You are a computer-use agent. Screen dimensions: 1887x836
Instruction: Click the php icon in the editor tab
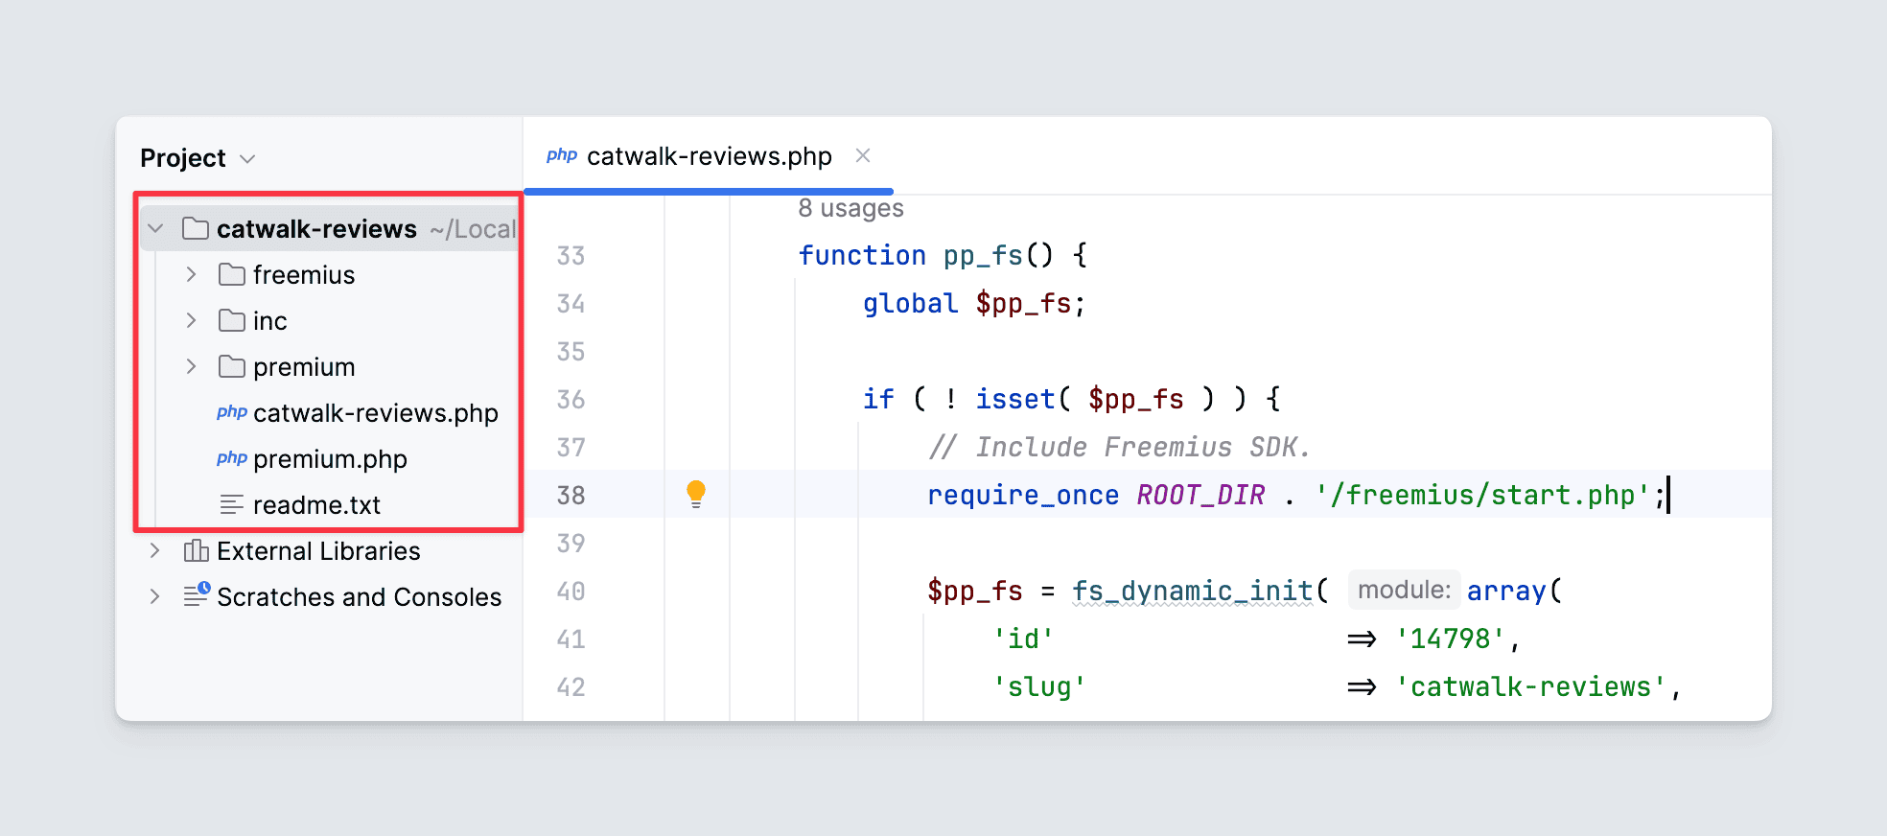562,155
